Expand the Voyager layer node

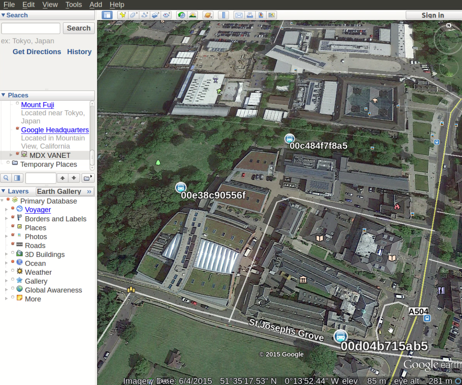pyautogui.click(x=6, y=210)
